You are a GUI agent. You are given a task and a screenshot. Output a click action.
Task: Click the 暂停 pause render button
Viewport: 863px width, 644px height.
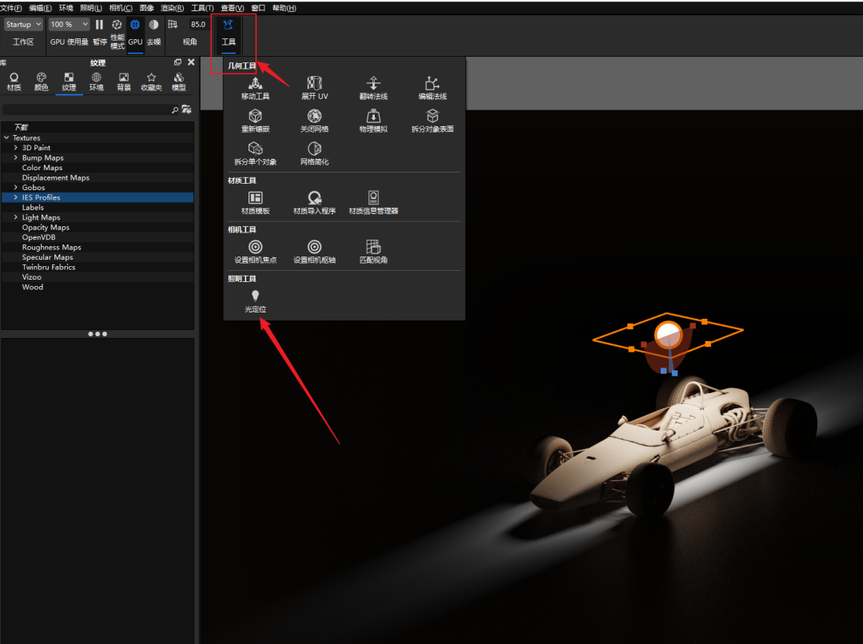click(100, 32)
